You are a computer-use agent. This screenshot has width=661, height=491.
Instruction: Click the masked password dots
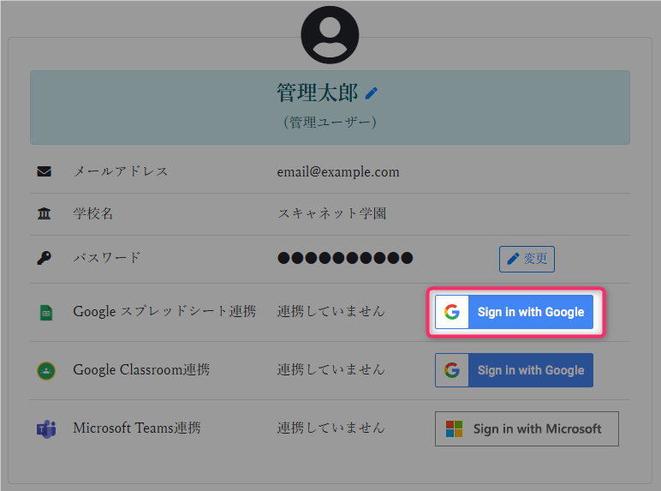click(345, 258)
